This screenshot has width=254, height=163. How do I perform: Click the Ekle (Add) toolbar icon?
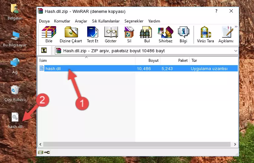(x=49, y=34)
